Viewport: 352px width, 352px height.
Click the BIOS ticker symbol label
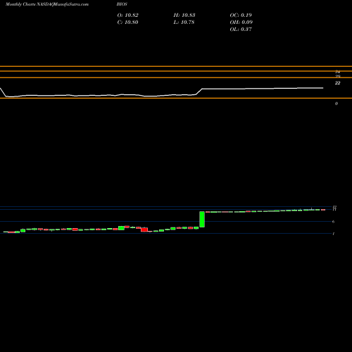(122, 4)
